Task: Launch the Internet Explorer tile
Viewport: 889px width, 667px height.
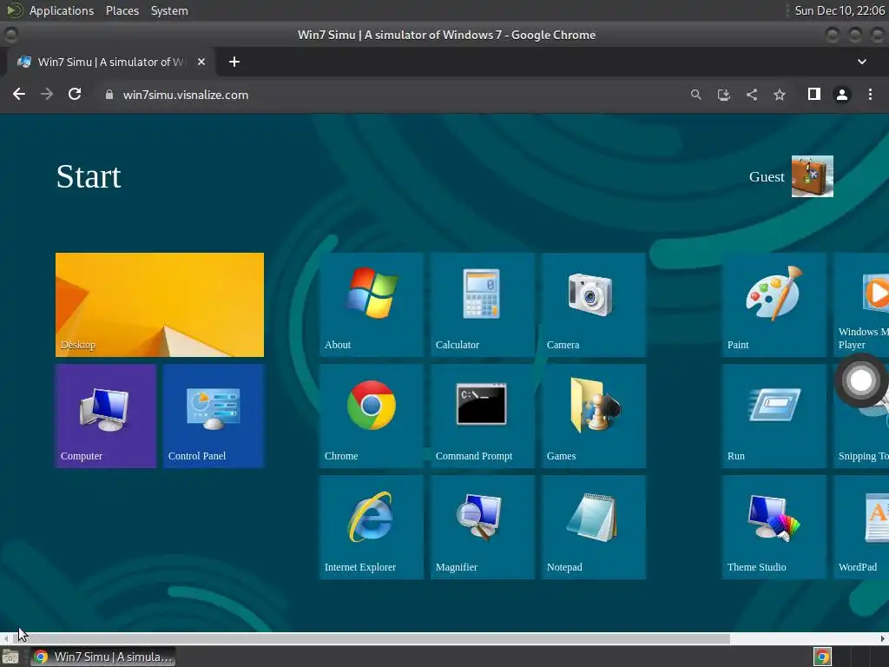Action: point(372,527)
